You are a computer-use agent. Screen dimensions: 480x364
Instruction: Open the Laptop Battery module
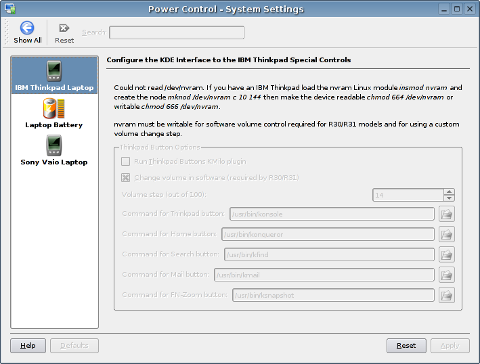click(x=54, y=113)
